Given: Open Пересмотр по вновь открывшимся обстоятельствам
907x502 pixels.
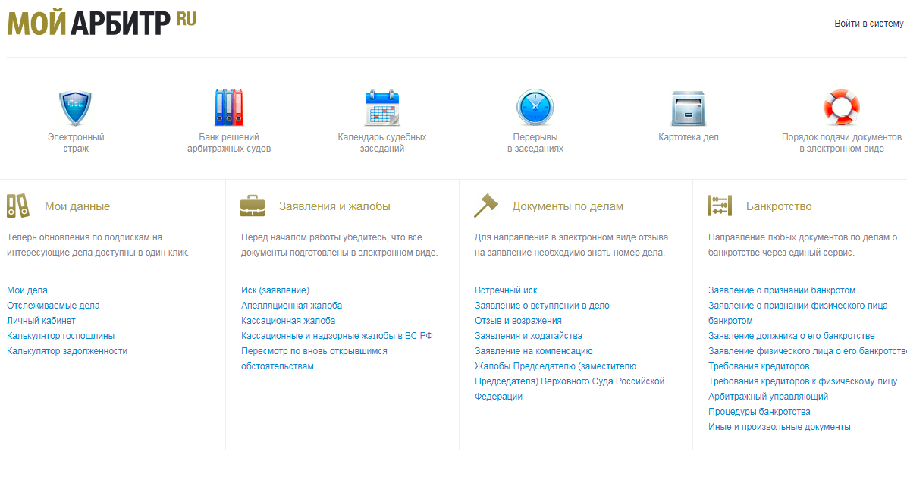Looking at the screenshot, I should pos(314,359).
